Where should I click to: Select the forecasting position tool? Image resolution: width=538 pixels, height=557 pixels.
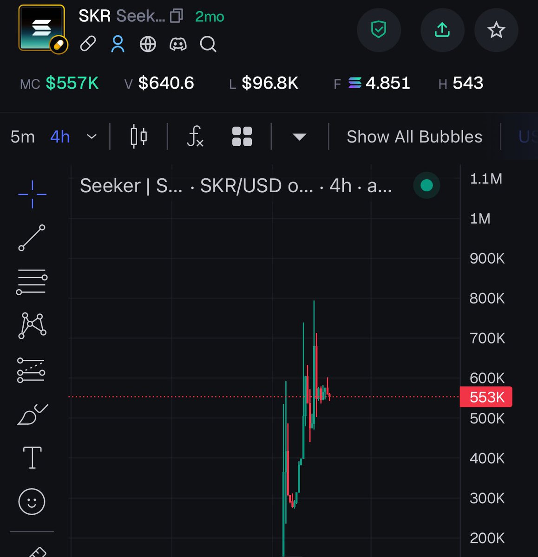click(31, 370)
